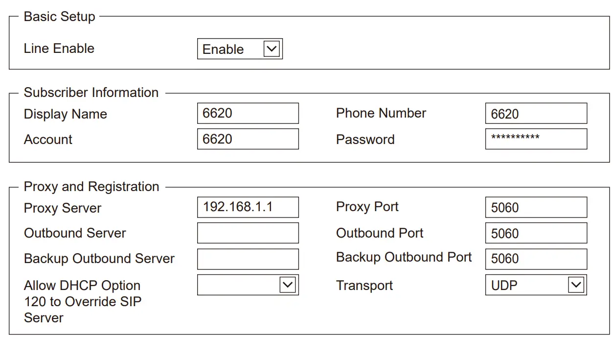The width and height of the screenshot is (615, 339).
Task: Click the Proxy and Registration heading
Action: tap(91, 187)
